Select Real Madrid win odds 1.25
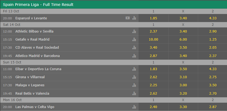 [x=213, y=40]
